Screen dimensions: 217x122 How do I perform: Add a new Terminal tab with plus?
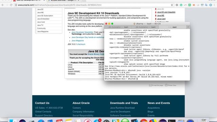tap(188, 27)
